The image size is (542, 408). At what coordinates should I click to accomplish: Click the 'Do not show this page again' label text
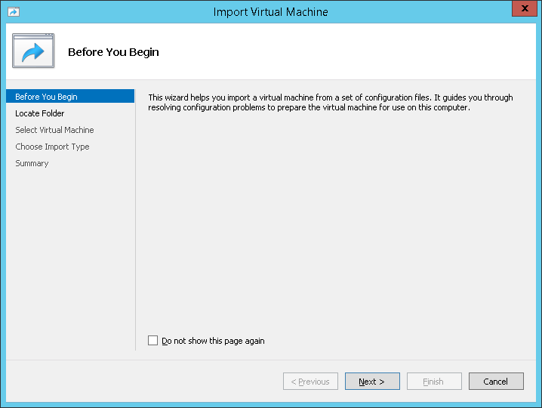[x=213, y=341]
